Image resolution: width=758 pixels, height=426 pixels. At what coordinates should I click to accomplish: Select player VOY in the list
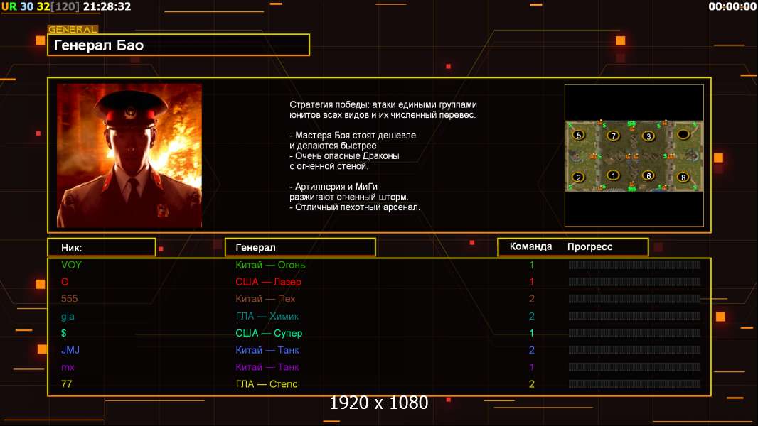click(x=72, y=265)
